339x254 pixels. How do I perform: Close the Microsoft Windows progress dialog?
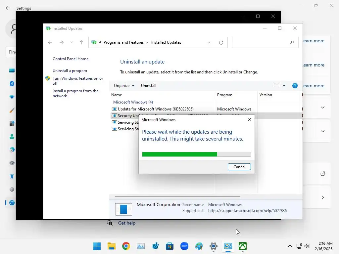pos(250,119)
